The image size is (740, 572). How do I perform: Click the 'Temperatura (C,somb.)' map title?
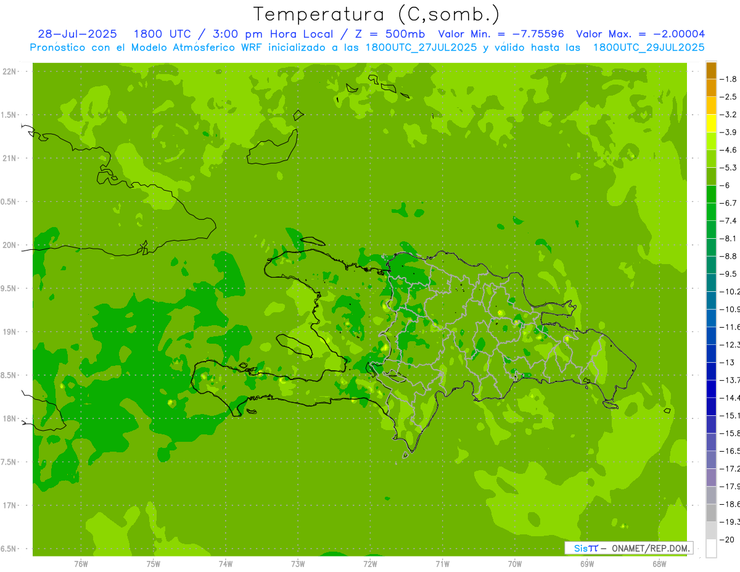[377, 14]
